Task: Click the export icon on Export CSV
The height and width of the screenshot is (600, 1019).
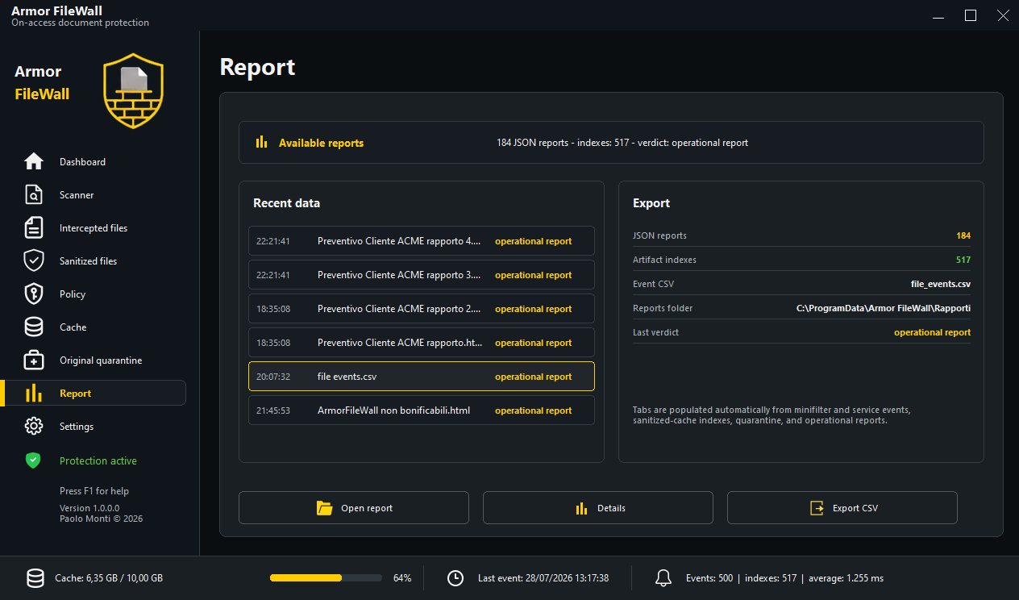Action: pyautogui.click(x=817, y=508)
